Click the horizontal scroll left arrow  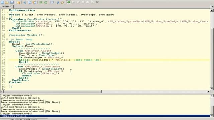coord(2,92)
